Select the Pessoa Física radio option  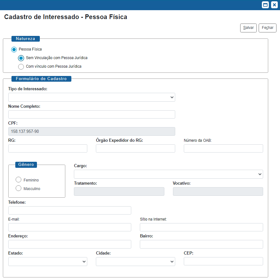click(x=14, y=50)
